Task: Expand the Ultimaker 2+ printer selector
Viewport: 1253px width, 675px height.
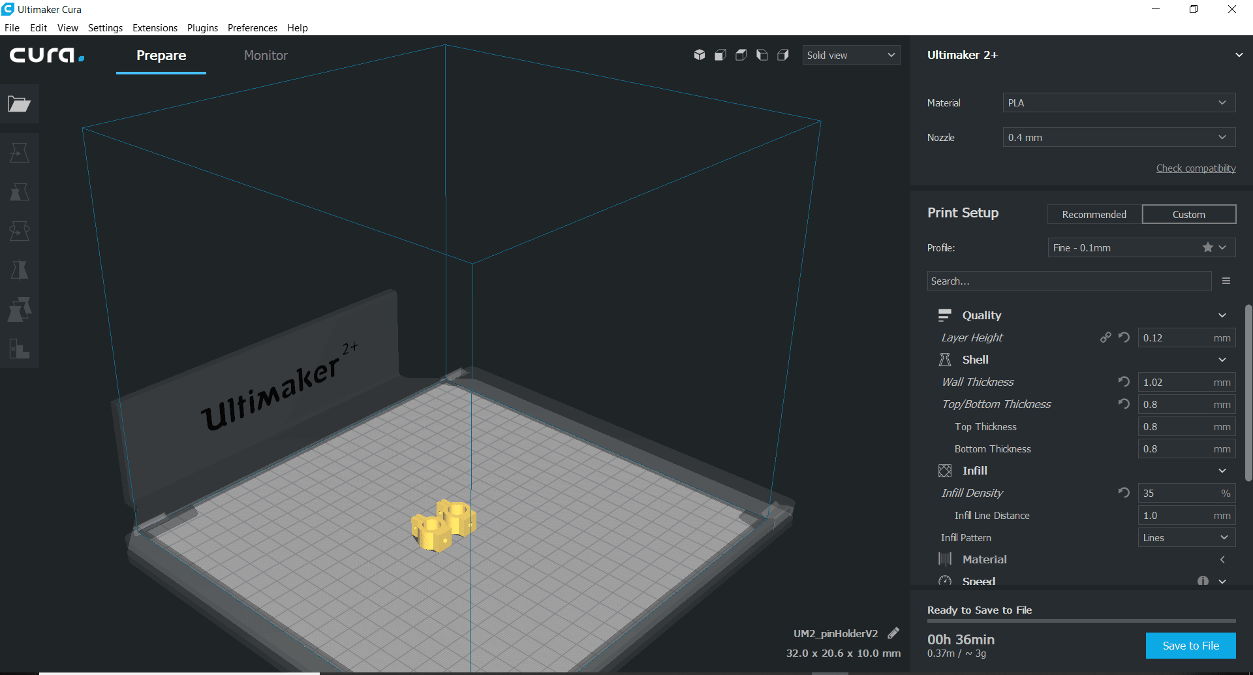Action: coord(1239,55)
